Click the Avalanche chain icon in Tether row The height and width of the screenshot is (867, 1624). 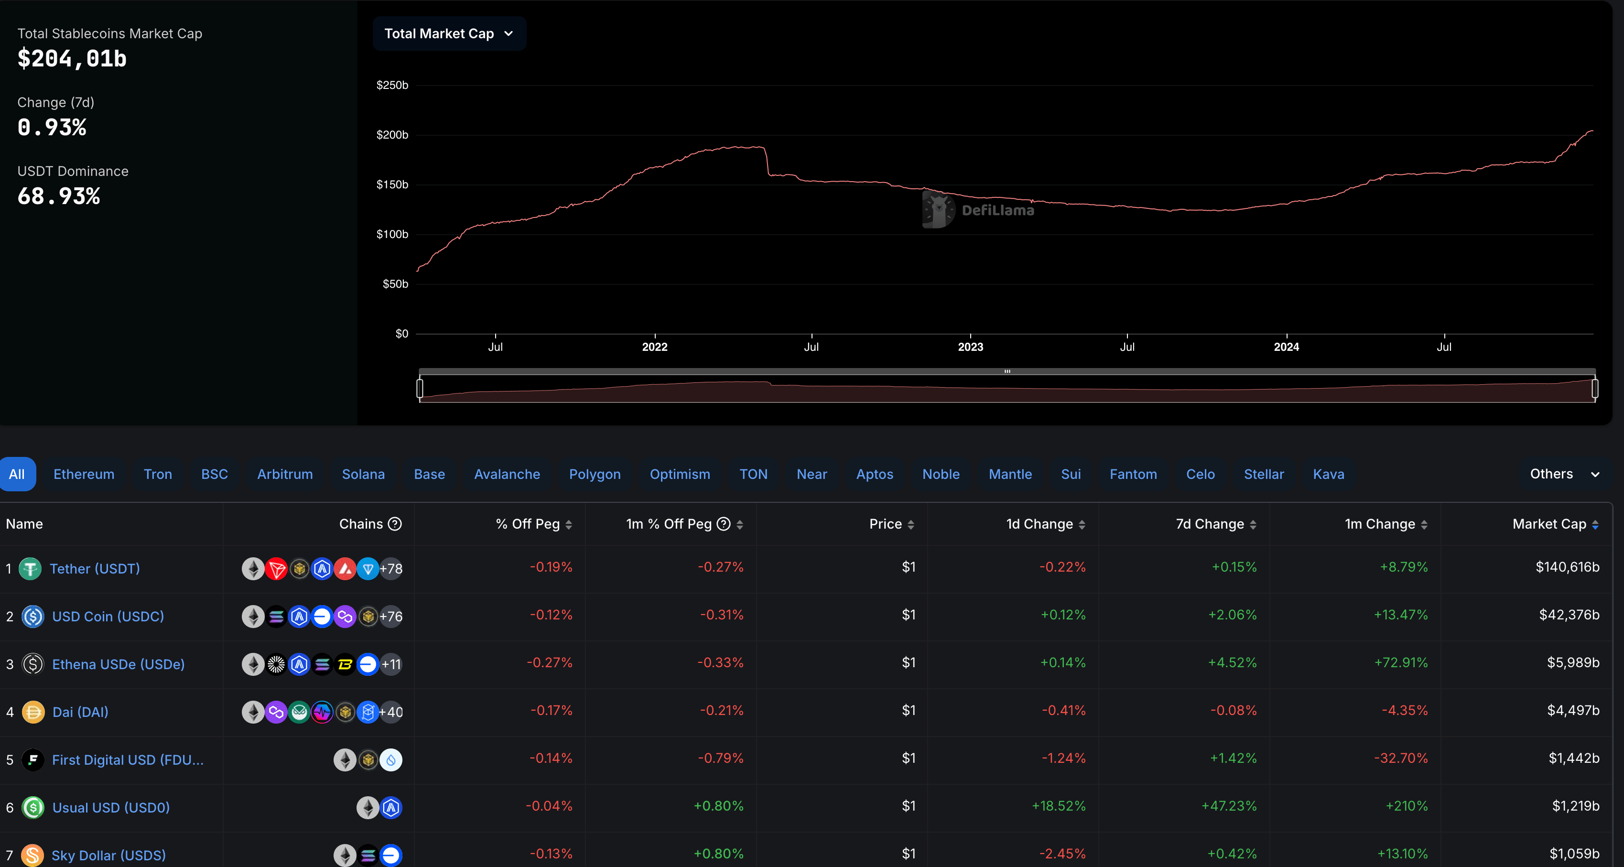[x=345, y=569]
